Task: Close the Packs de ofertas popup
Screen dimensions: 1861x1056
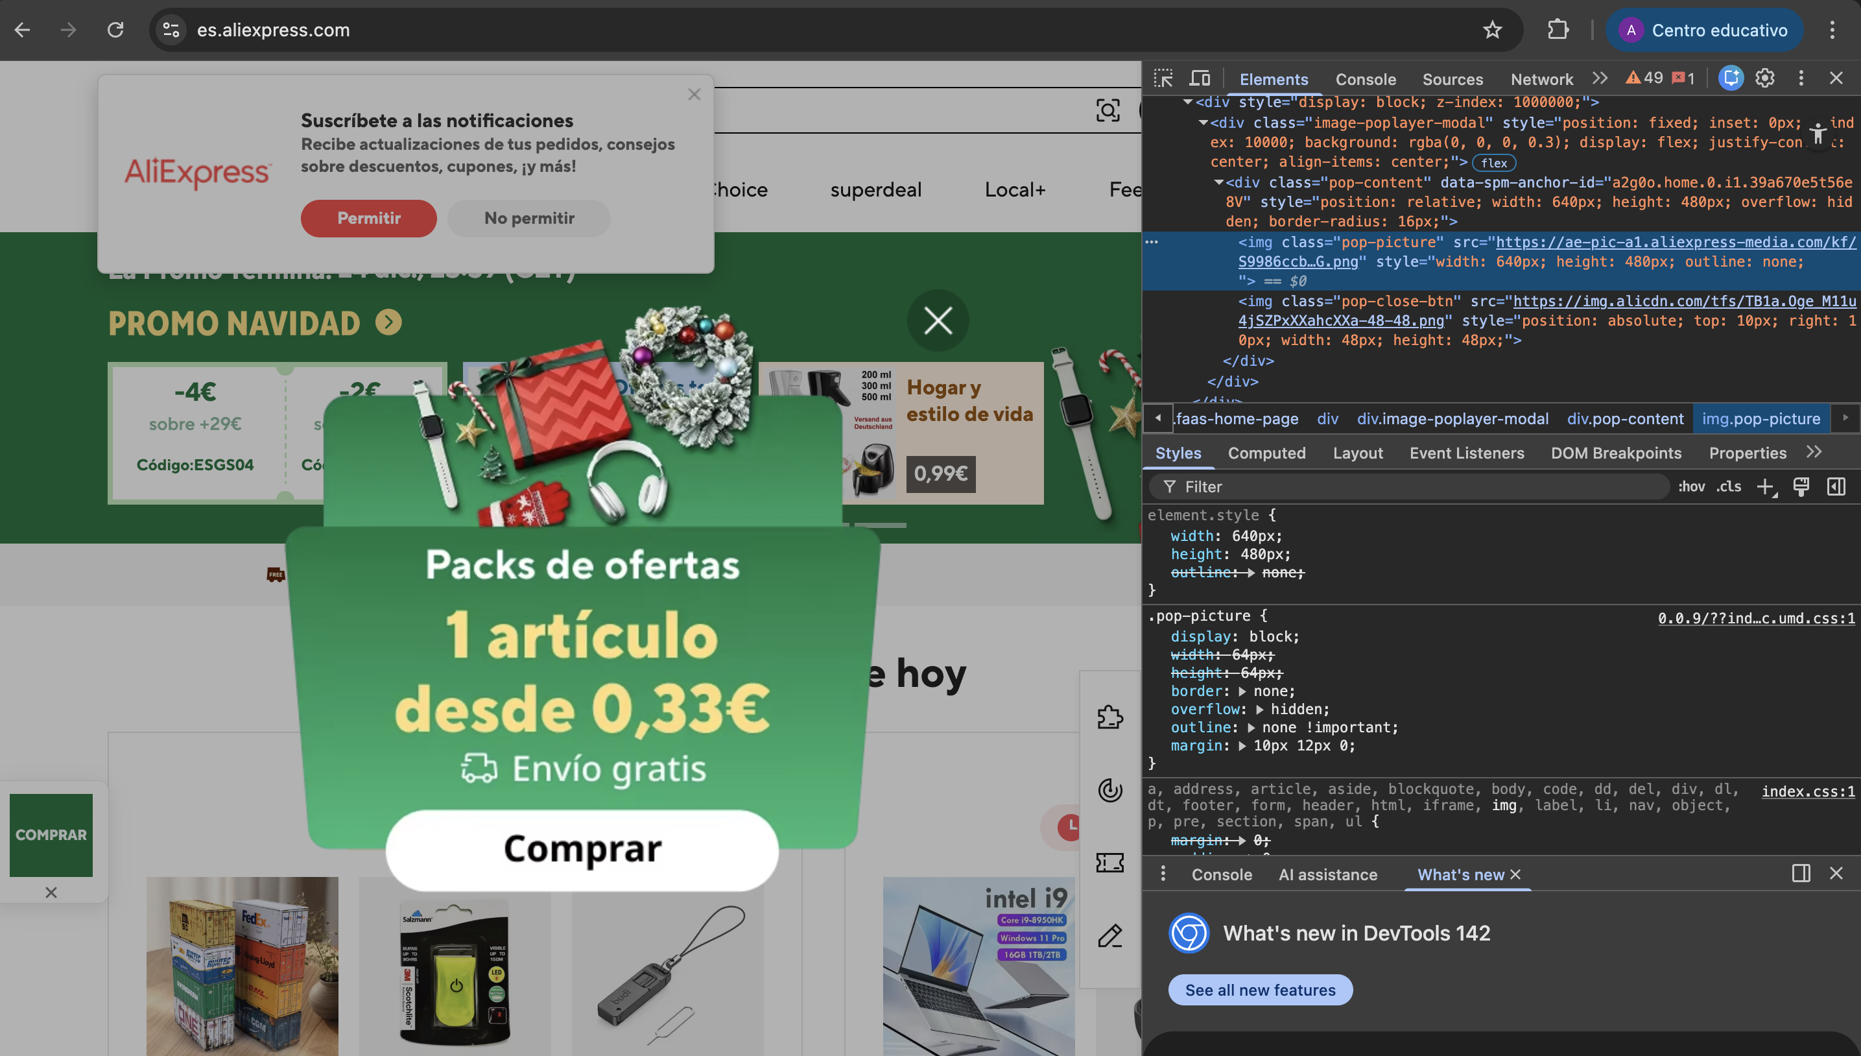Action: coord(938,320)
